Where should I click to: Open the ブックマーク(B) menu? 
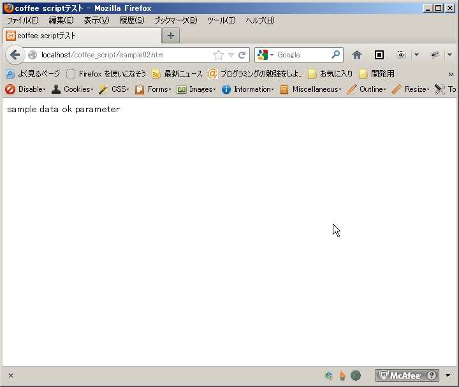pyautogui.click(x=176, y=20)
